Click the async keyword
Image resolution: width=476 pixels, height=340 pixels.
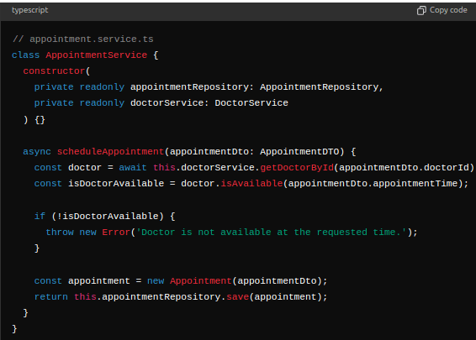[37, 151]
